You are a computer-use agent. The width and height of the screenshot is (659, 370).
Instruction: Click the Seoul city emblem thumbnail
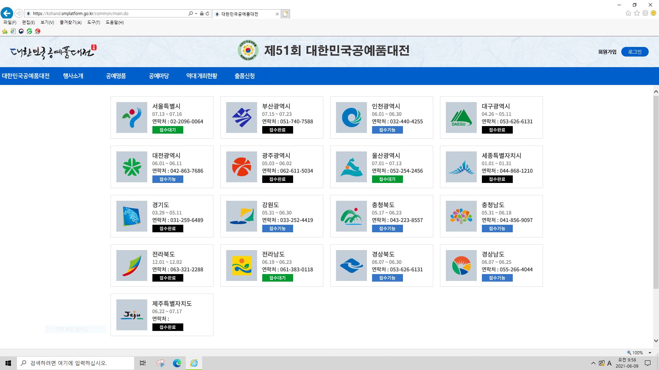tap(132, 118)
